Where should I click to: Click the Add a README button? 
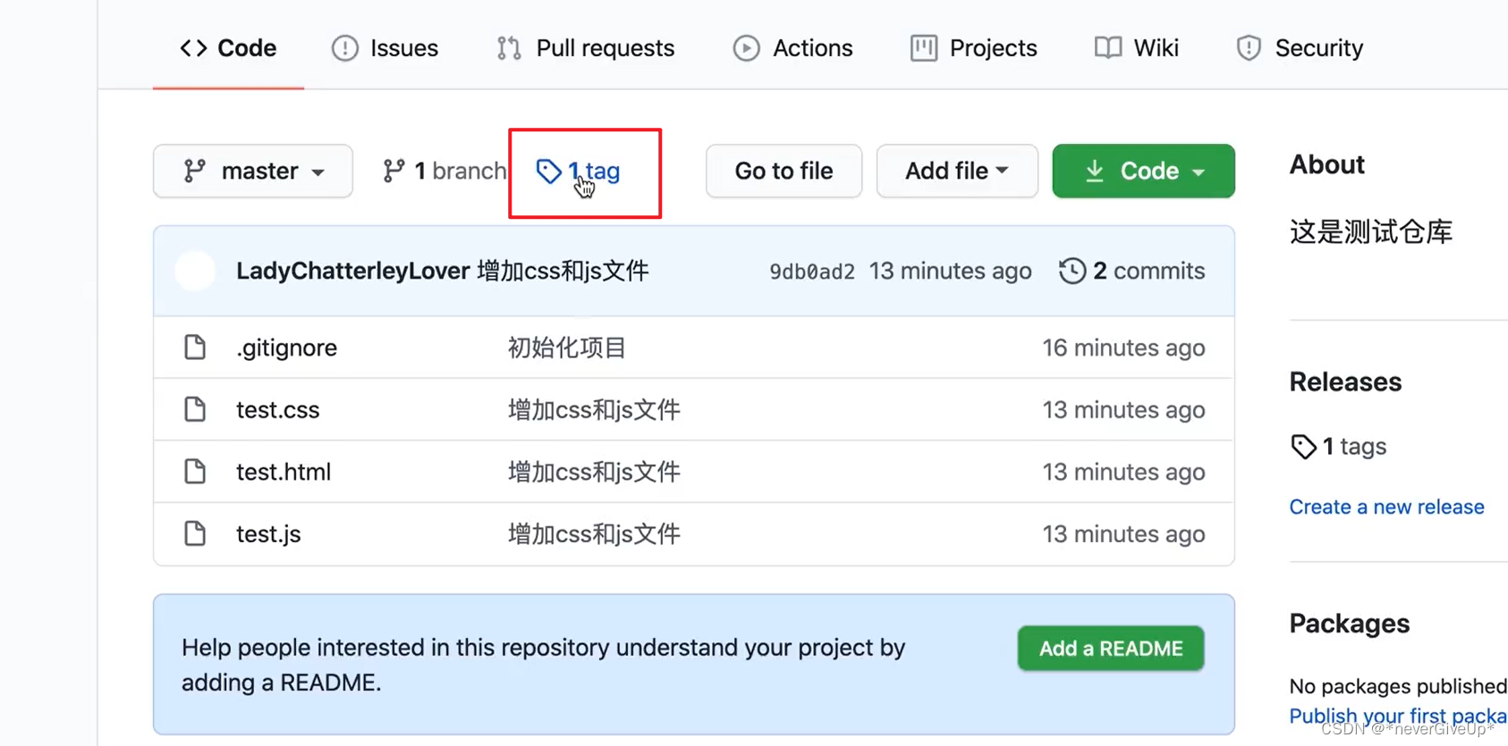tap(1111, 649)
